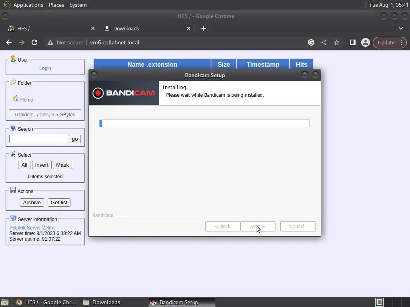Open the Applications menu
The height and width of the screenshot is (307, 410).
pyautogui.click(x=28, y=5)
